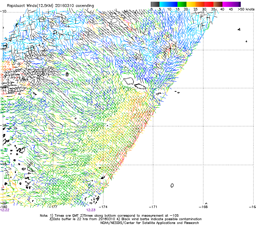Click the cyan 5-10 knots legend swatch
The image size is (256, 225).
tap(164, 4)
